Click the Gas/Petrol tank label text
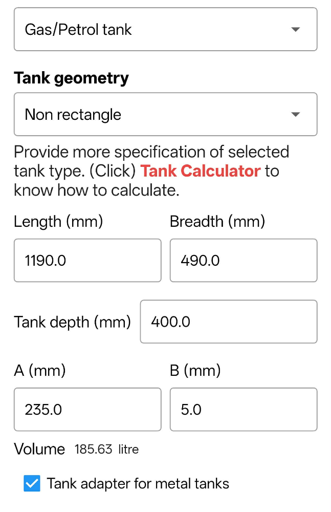This screenshot has width=331, height=512. point(79,29)
